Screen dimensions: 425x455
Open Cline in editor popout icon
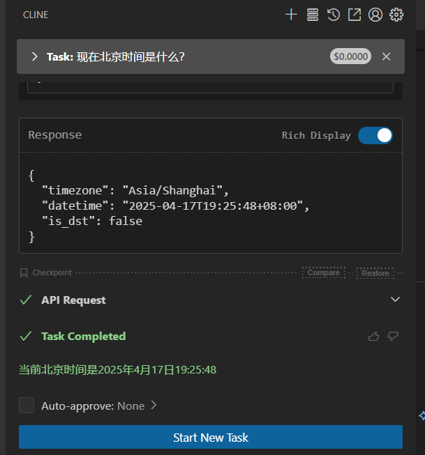[x=355, y=15]
